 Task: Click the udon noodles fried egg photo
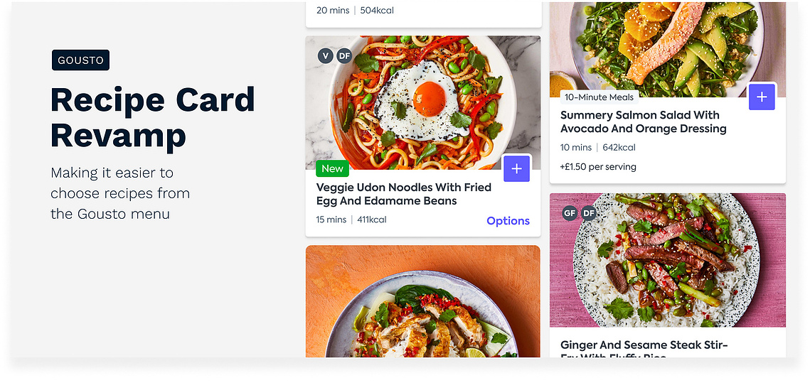423,103
